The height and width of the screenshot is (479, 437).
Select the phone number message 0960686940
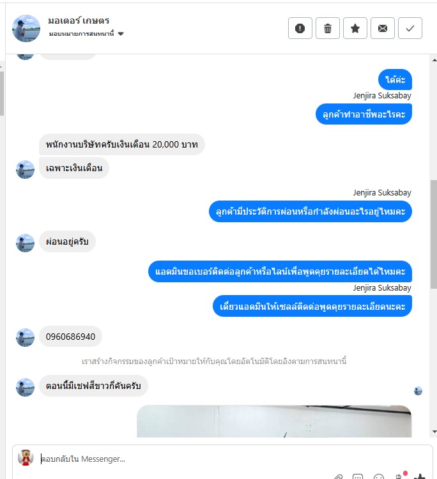[x=70, y=337]
